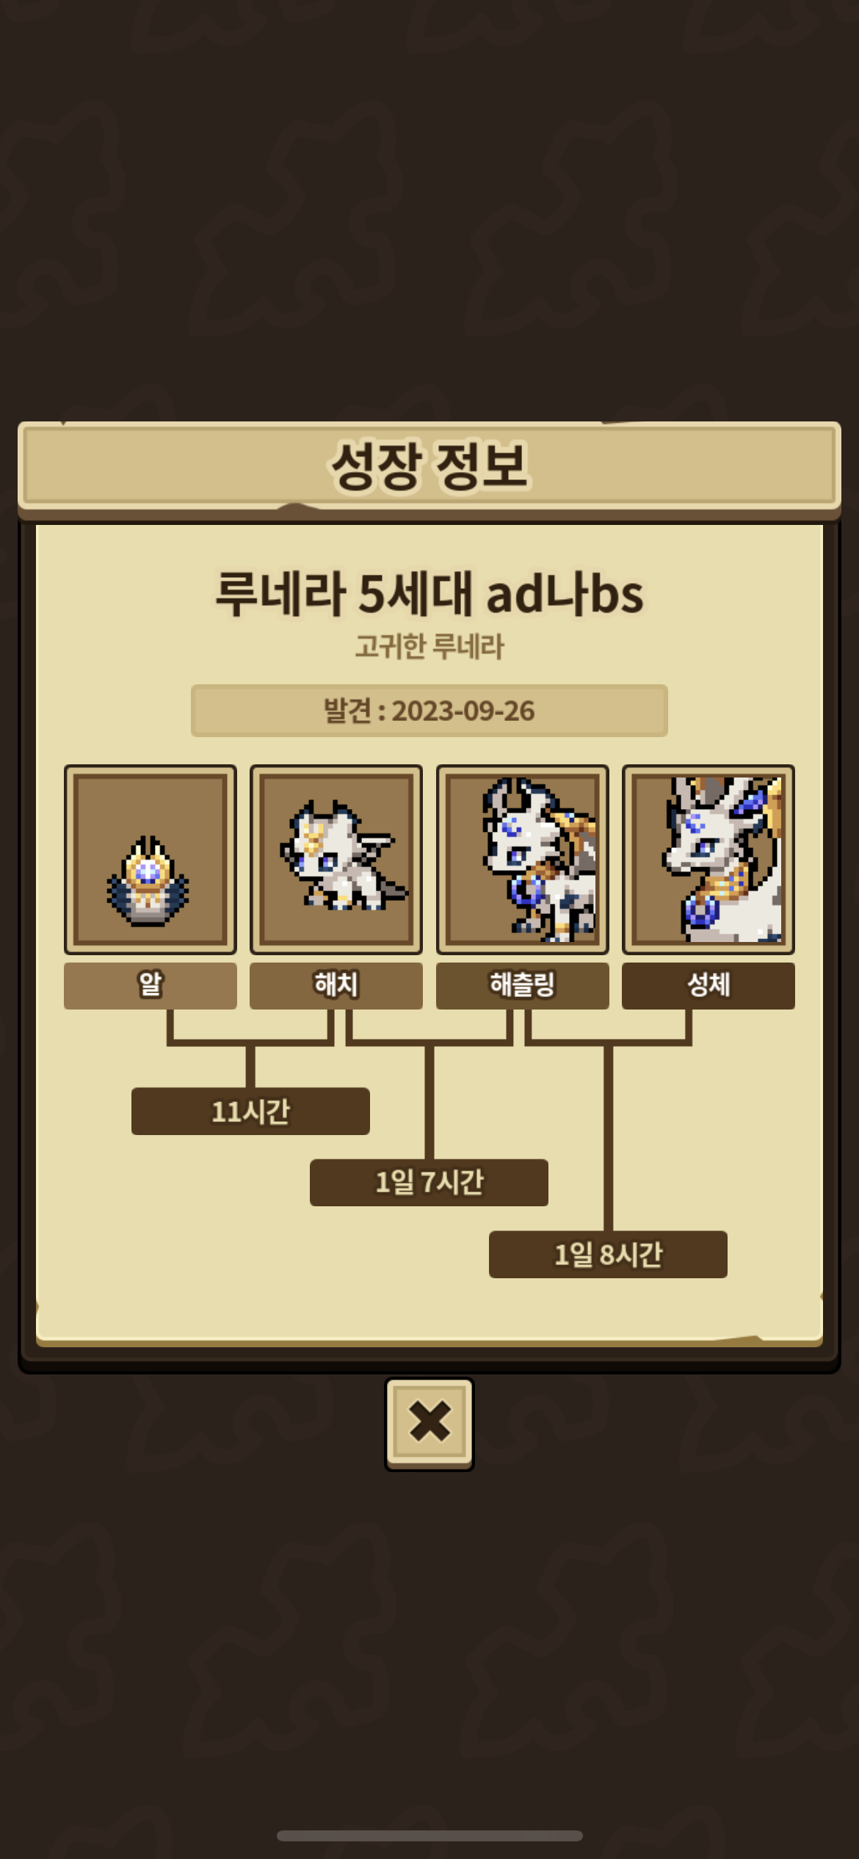Tap the connector line between 해치 and 해츨링
Screen dimensions: 859x1859
429,1043
